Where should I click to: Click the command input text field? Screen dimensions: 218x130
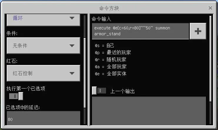[x=140, y=31]
